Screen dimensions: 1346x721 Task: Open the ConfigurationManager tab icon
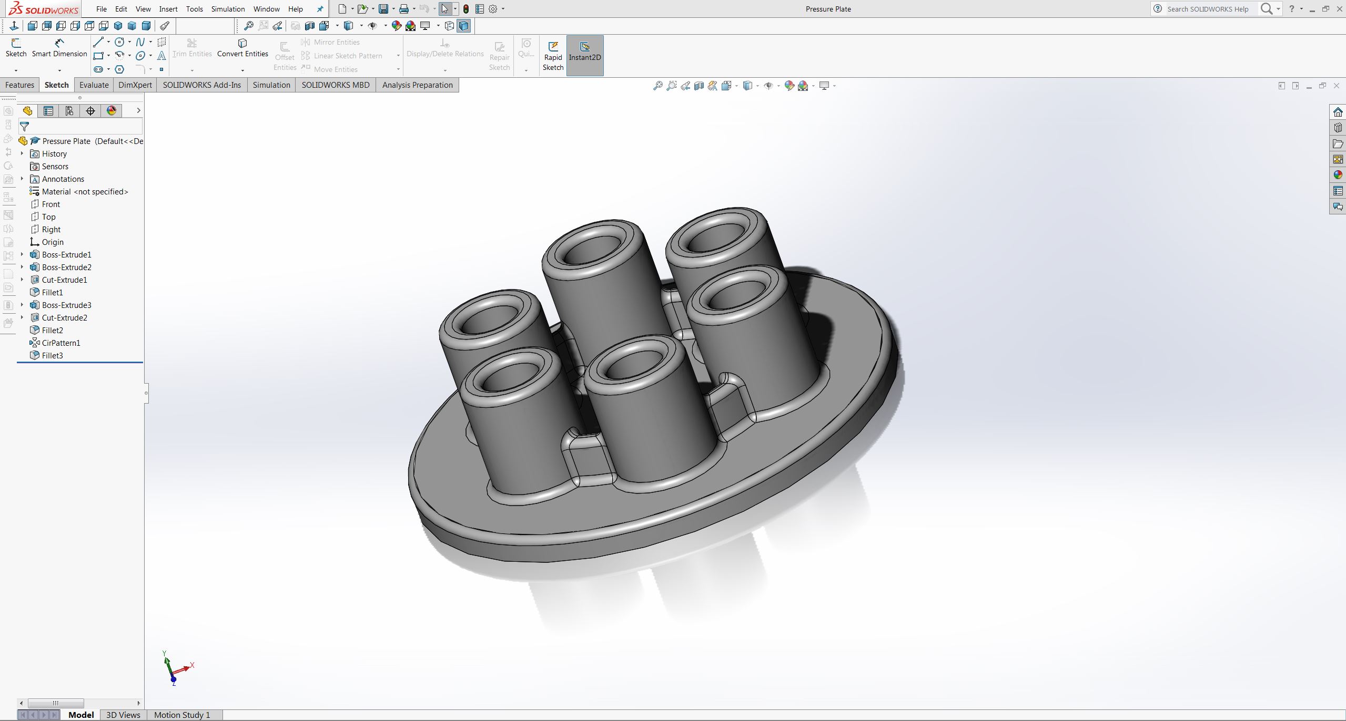point(69,110)
